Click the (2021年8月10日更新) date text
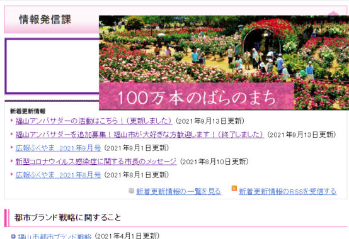The height and width of the screenshot is (239, 349). coord(214,162)
